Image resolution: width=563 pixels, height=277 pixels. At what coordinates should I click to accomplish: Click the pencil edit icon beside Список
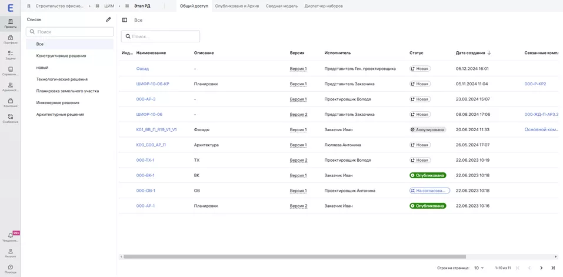click(x=108, y=19)
